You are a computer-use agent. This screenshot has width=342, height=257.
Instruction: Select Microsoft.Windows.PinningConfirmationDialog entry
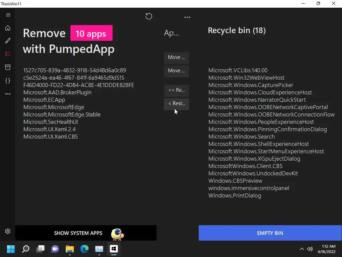(x=268, y=129)
